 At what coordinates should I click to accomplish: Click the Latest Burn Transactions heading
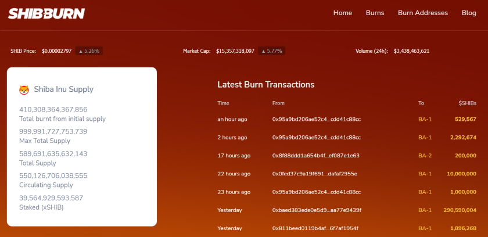click(266, 85)
